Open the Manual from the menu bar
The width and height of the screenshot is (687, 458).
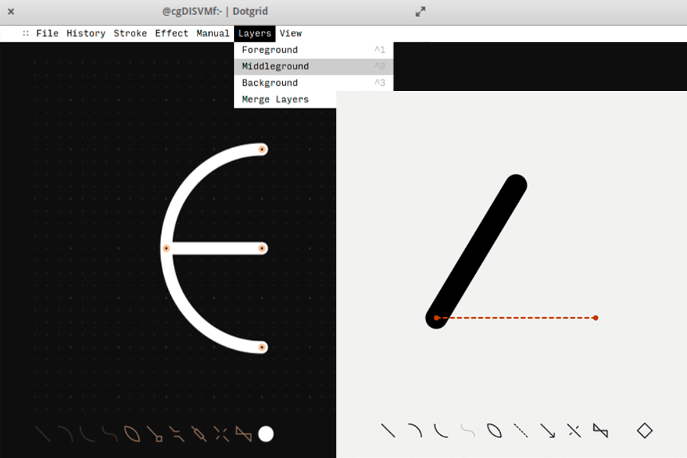pyautogui.click(x=214, y=33)
